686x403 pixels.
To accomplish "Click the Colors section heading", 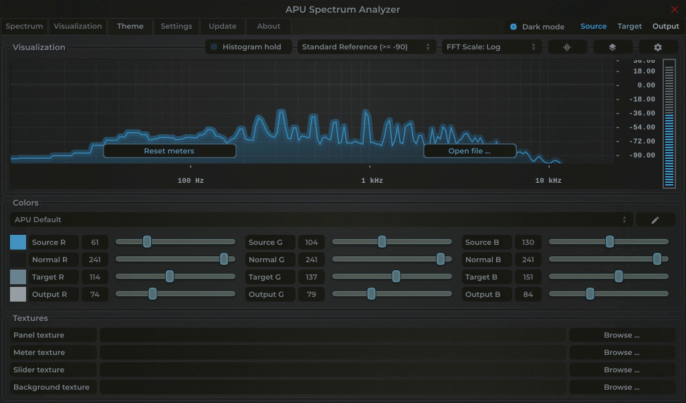I will point(26,203).
